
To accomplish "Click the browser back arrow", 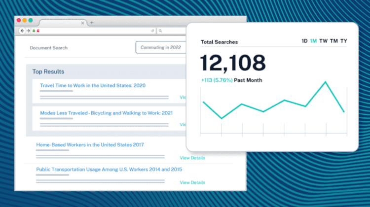I will [x=22, y=31].
